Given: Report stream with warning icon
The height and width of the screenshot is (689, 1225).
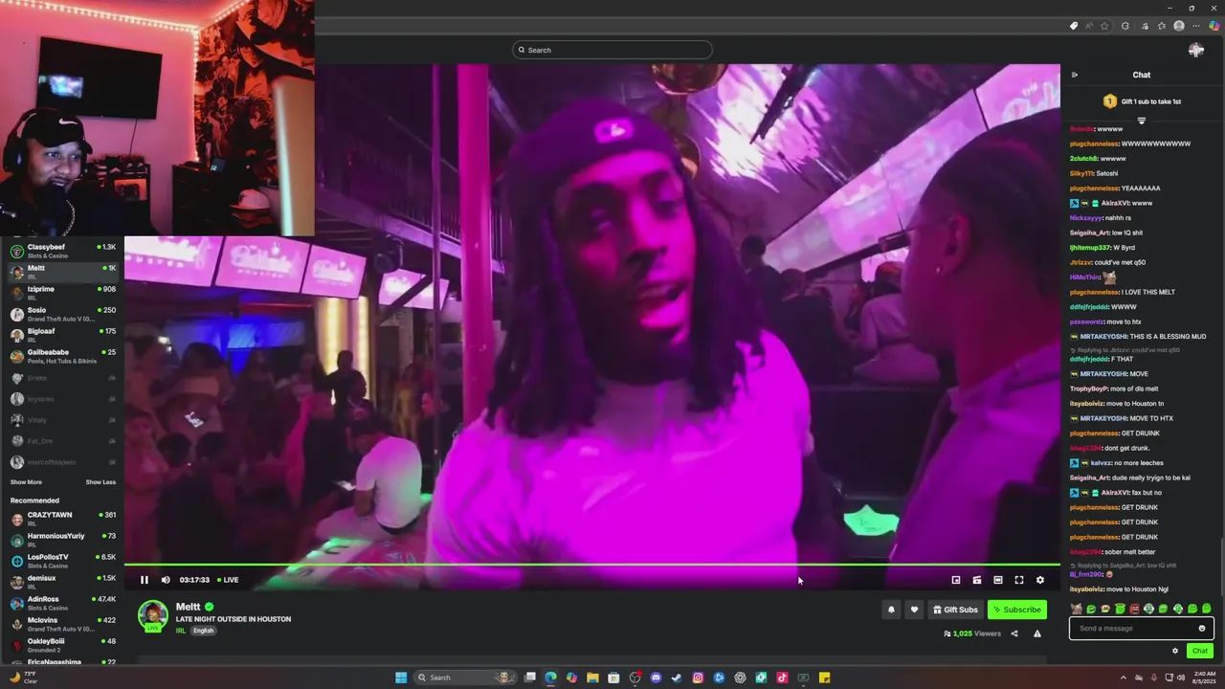Looking at the screenshot, I should 1037,633.
